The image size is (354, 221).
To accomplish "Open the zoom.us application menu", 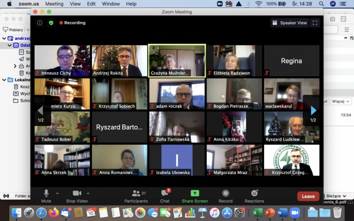I will click(29, 4).
